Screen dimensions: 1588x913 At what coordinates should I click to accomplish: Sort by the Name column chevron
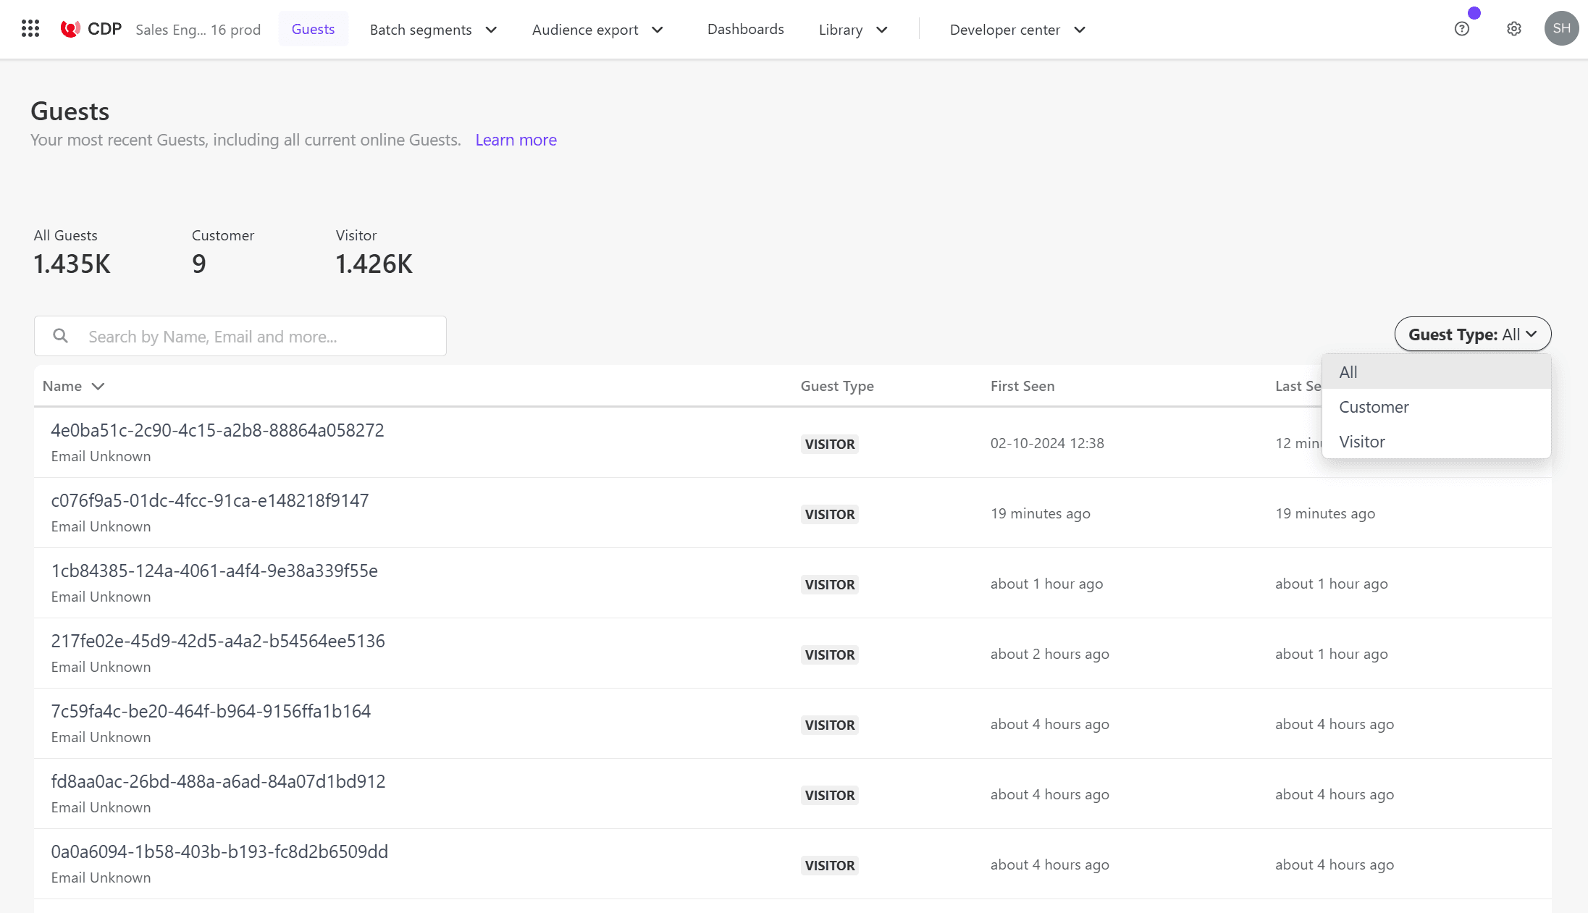[98, 386]
